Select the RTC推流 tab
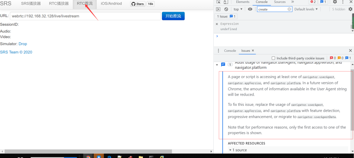Image resolution: width=354 pixels, height=158 pixels. pyautogui.click(x=85, y=4)
